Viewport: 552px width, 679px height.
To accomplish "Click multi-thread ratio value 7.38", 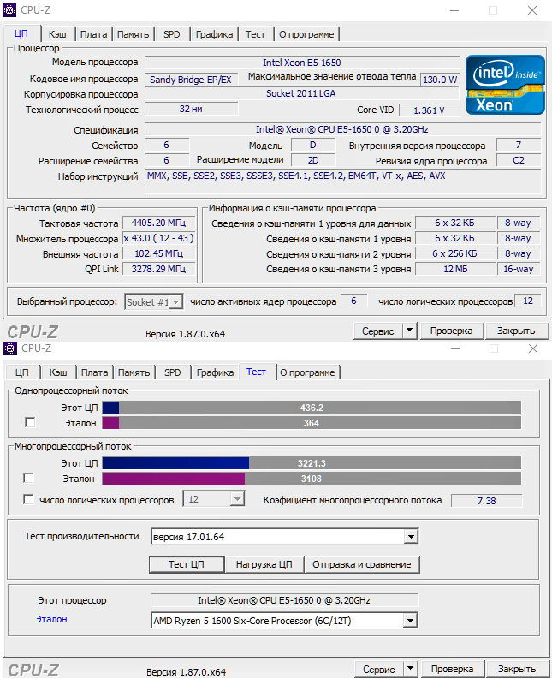I will click(x=487, y=501).
